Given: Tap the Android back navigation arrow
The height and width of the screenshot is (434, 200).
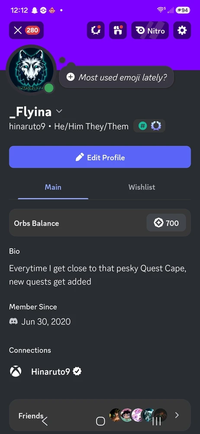Looking at the screenshot, I should pyautogui.click(x=45, y=421).
